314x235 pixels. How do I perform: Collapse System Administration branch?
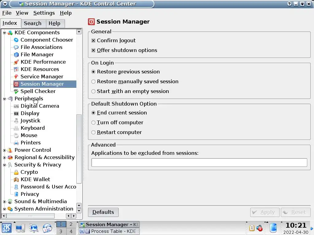[4, 209]
